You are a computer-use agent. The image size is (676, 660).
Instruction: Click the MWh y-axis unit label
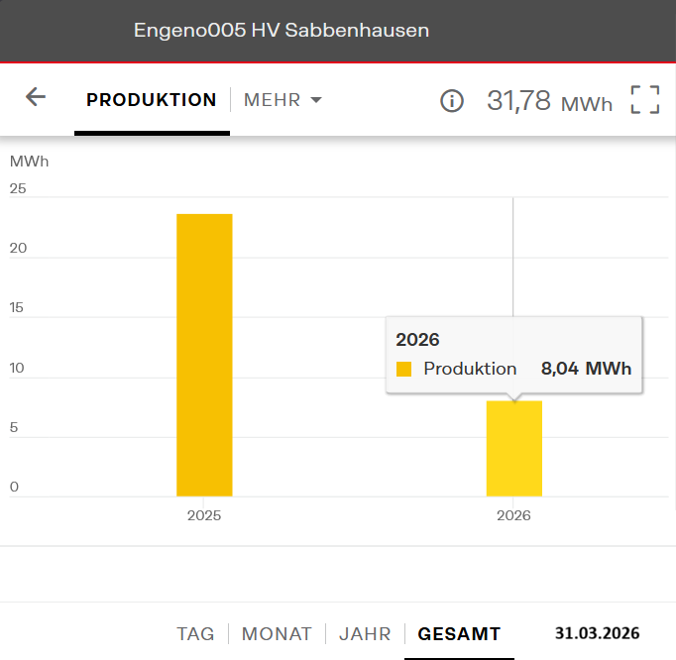coord(29,161)
